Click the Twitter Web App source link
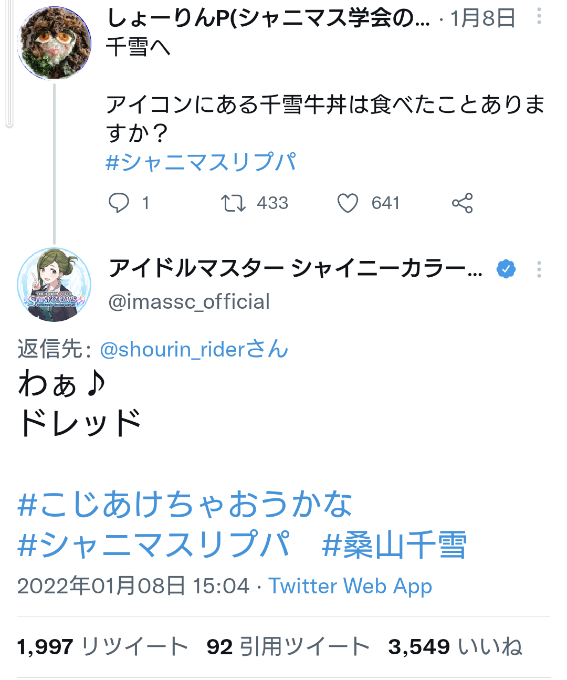Viewport: 567px width, 680px height. point(350,585)
